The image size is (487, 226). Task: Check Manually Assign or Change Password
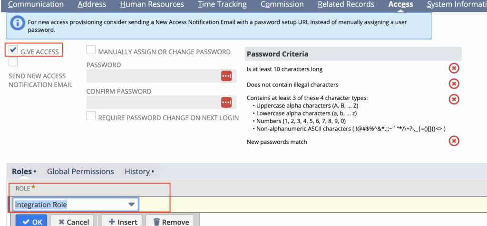point(91,50)
